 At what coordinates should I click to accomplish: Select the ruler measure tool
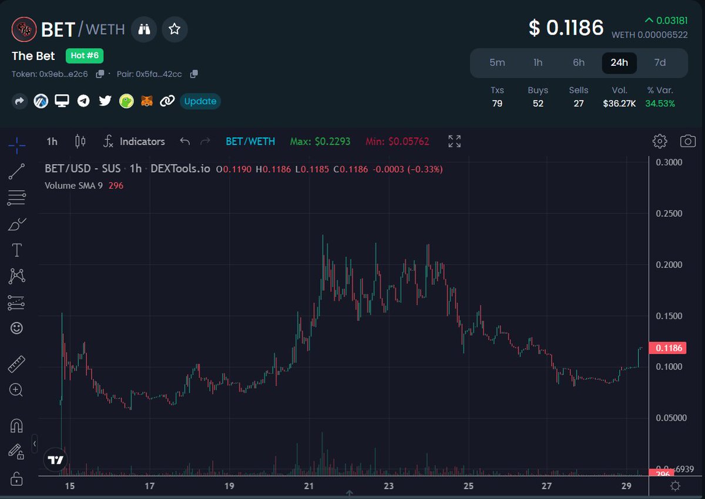pos(16,364)
